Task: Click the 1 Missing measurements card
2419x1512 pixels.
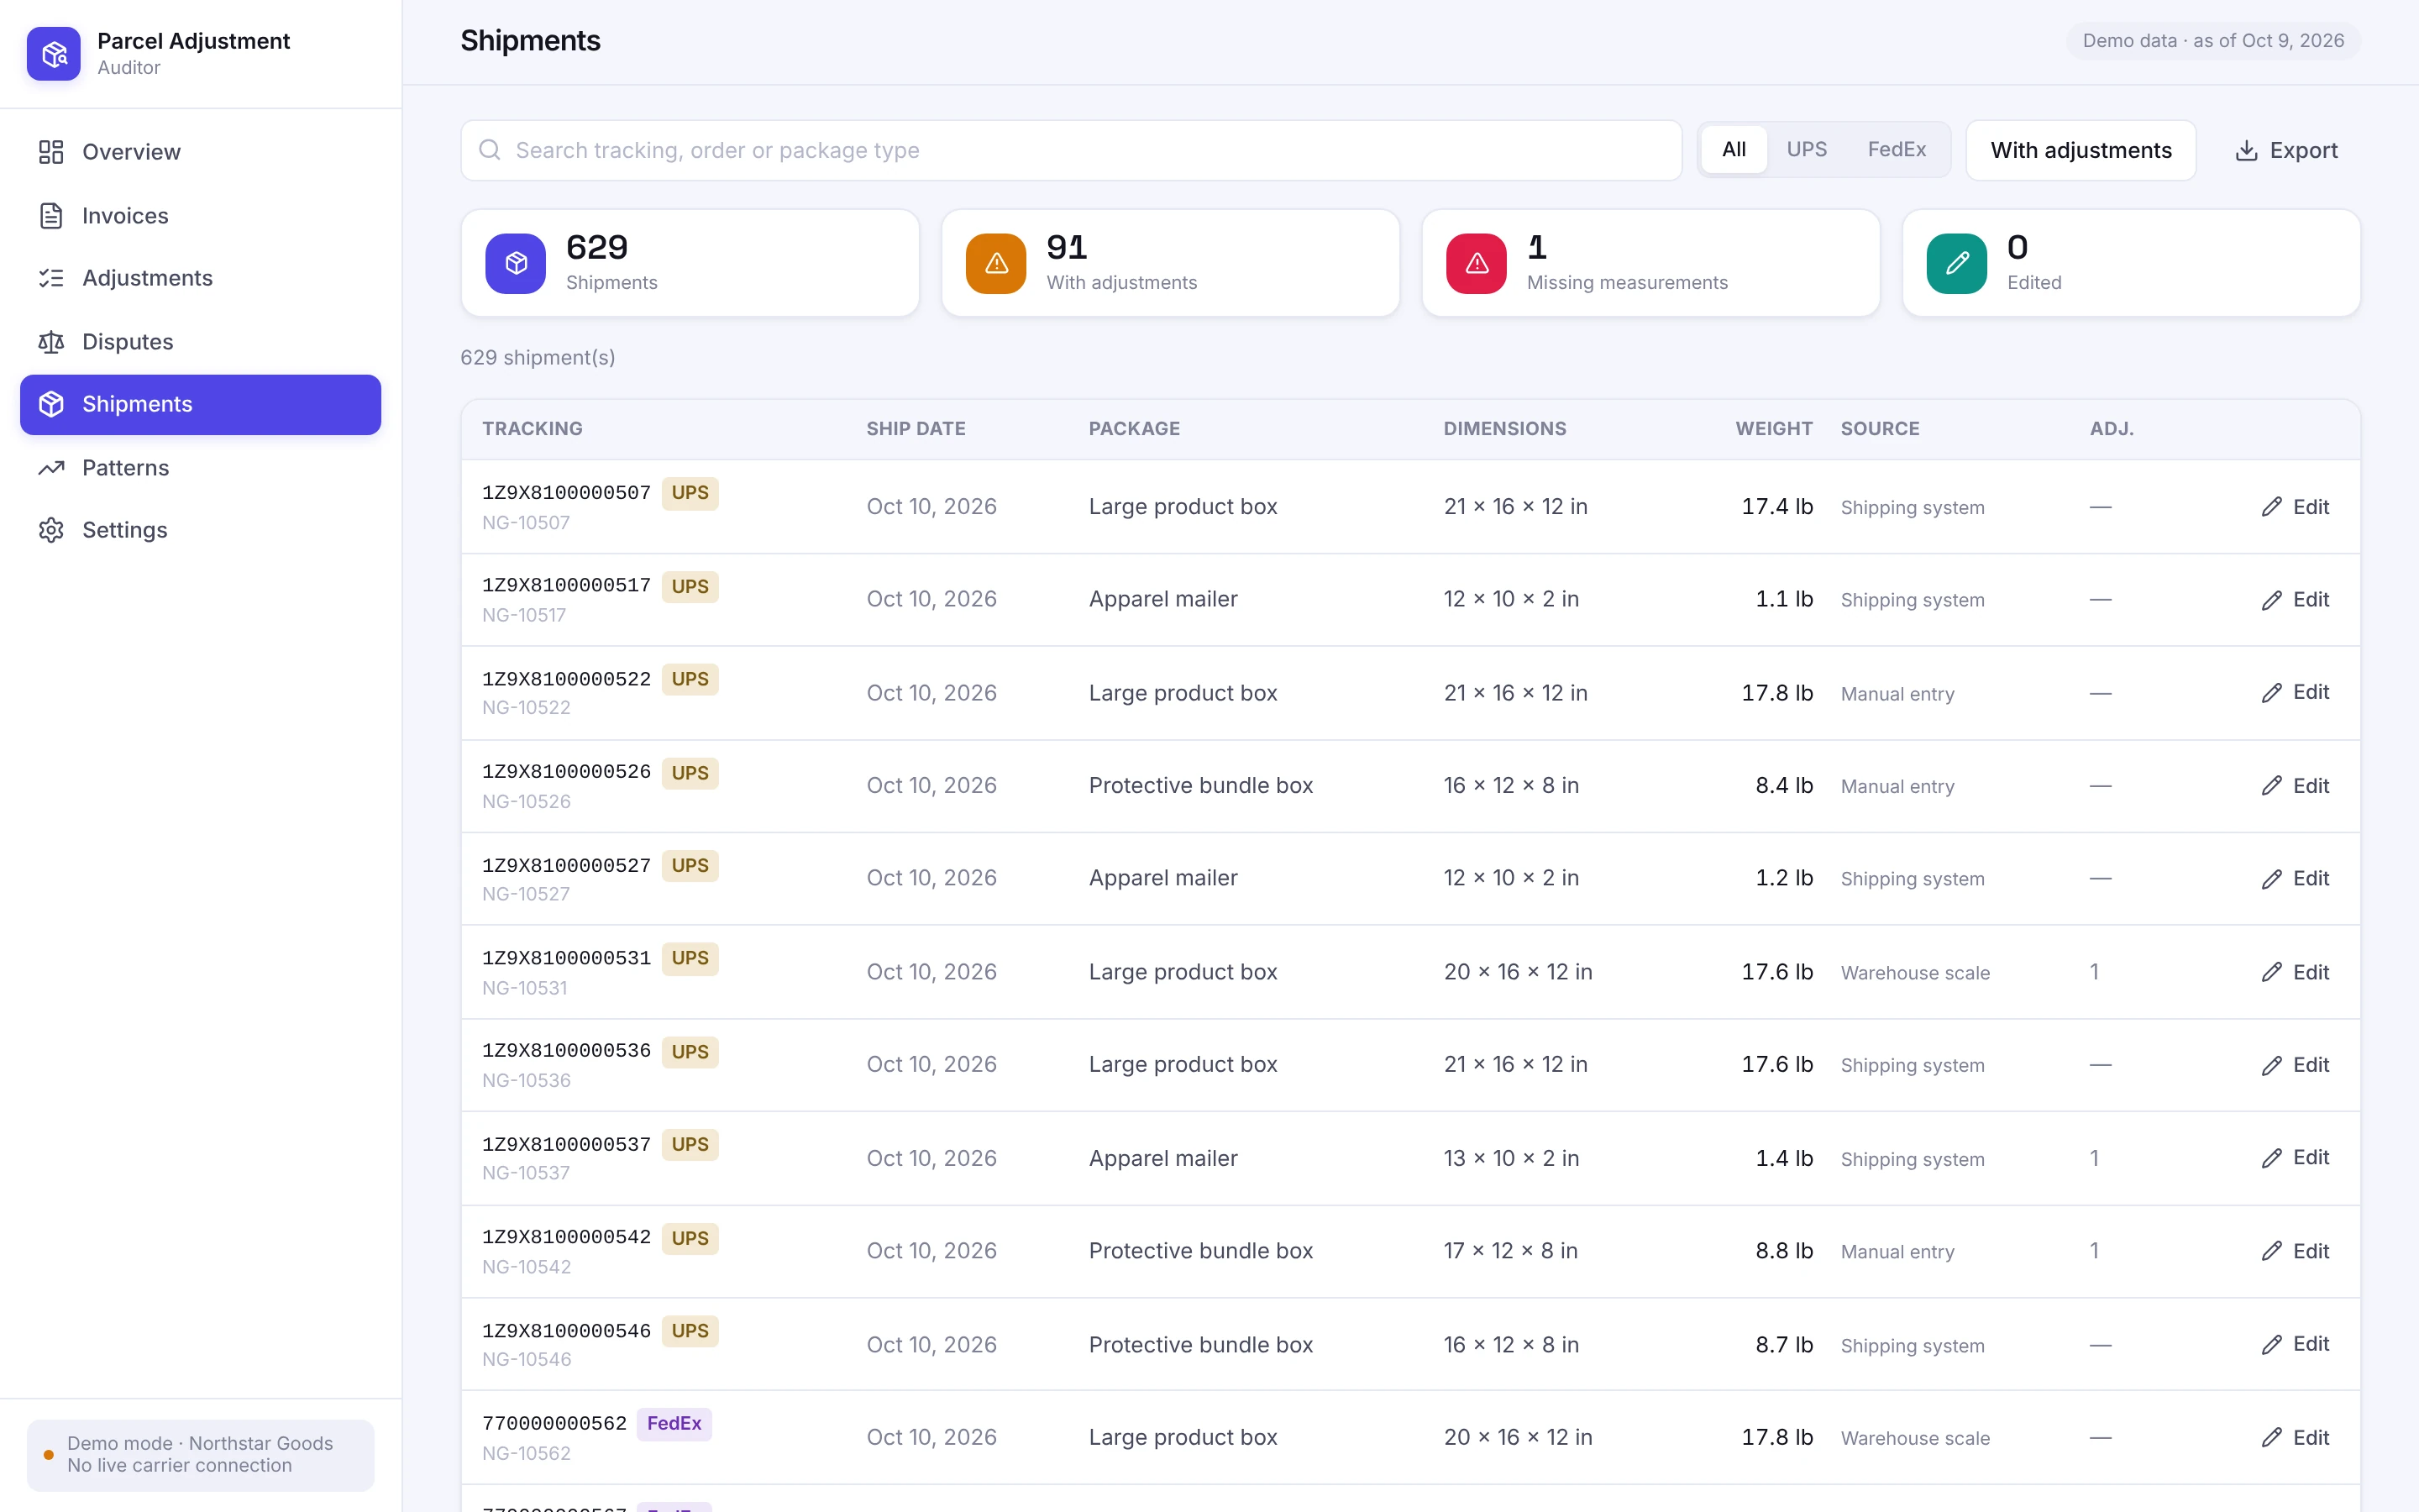Action: (1650, 263)
